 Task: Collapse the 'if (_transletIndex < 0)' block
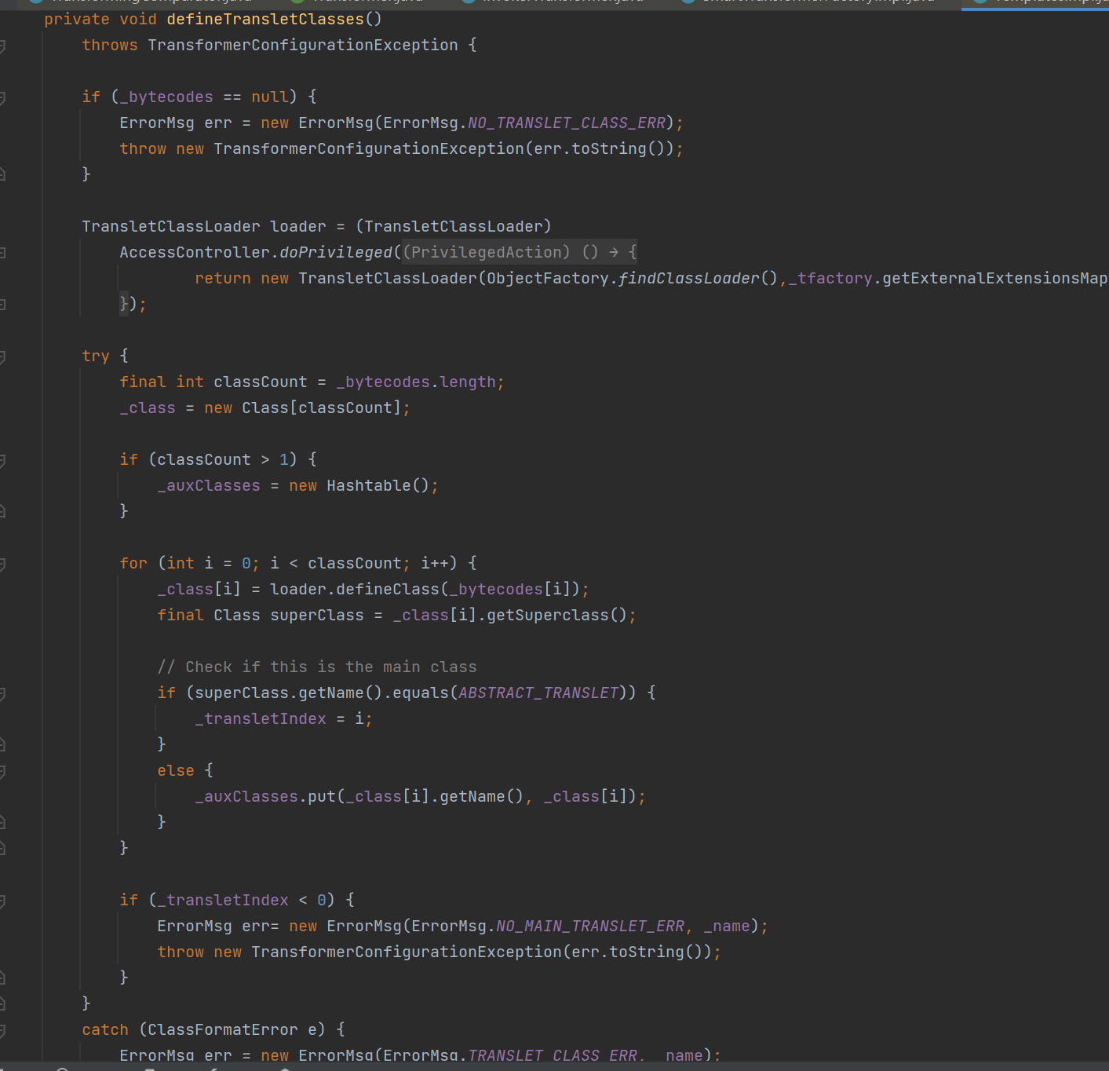tap(2, 901)
